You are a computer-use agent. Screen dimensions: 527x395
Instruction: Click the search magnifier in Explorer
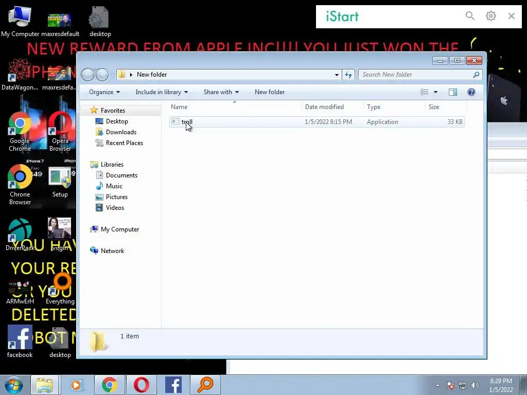[x=476, y=75]
